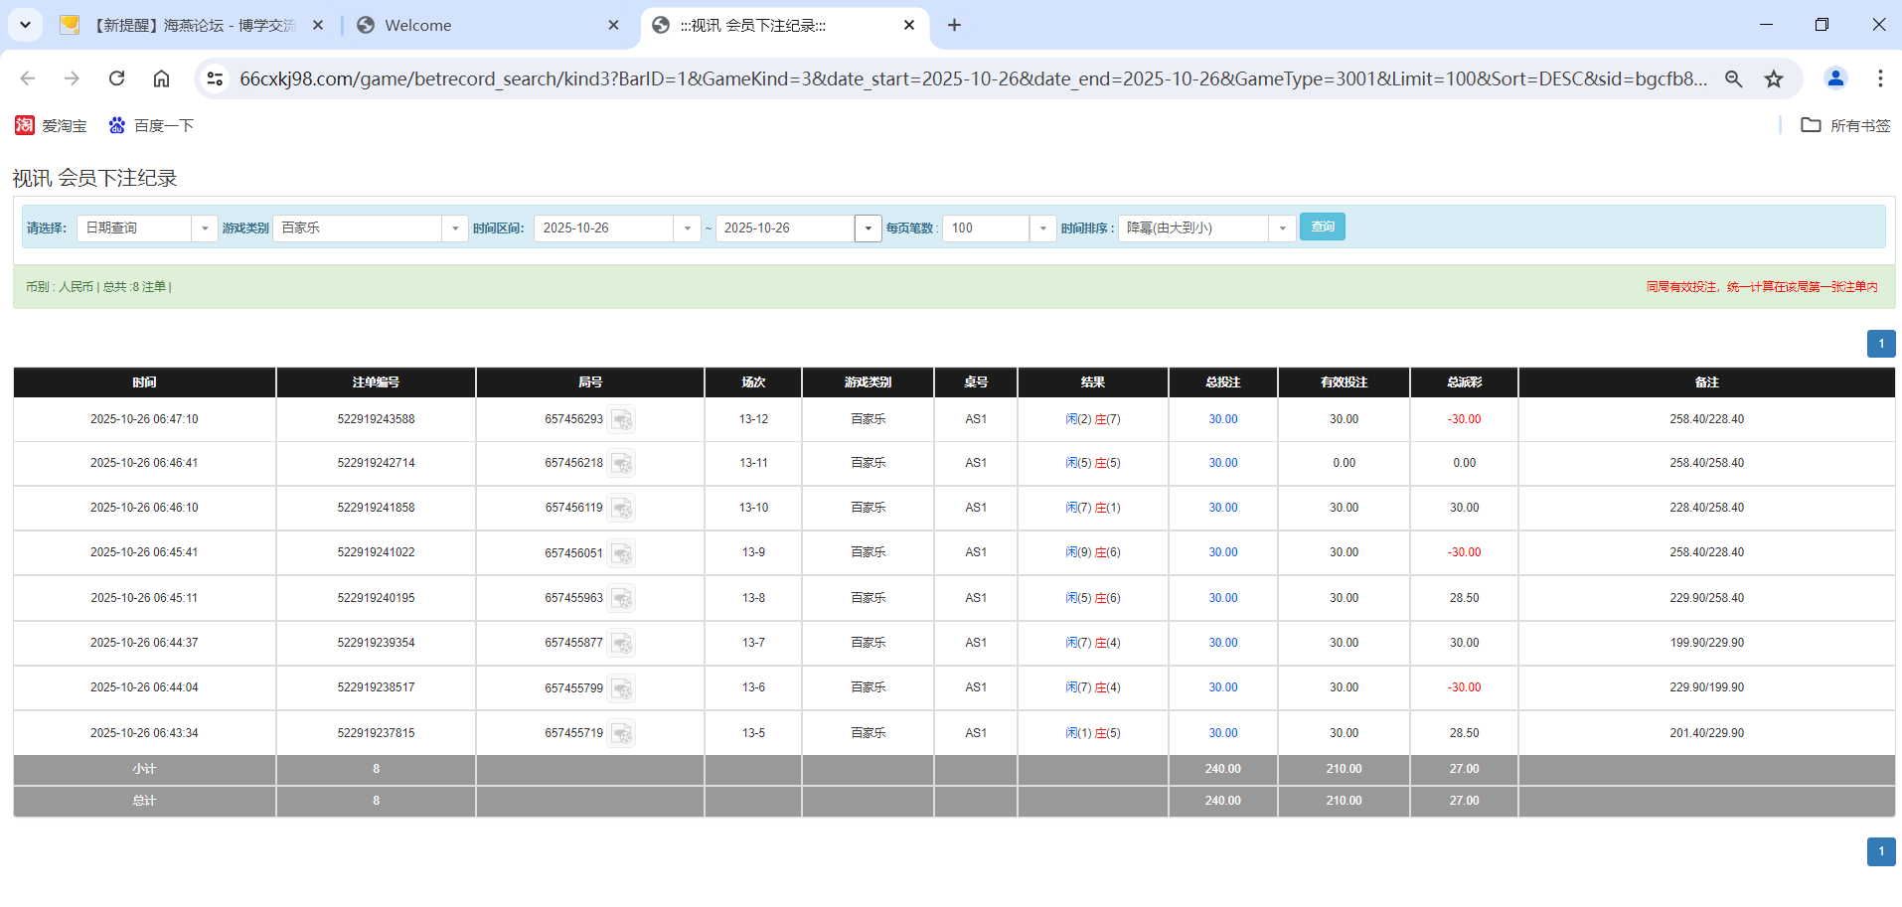Click the magnifier icon in the address bar
The width and height of the screenshot is (1902, 907).
pos(1733,78)
